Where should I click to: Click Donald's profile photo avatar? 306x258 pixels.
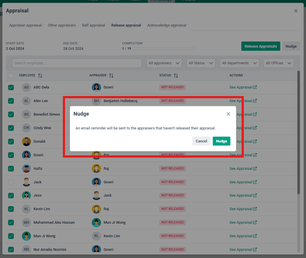[x=26, y=141]
